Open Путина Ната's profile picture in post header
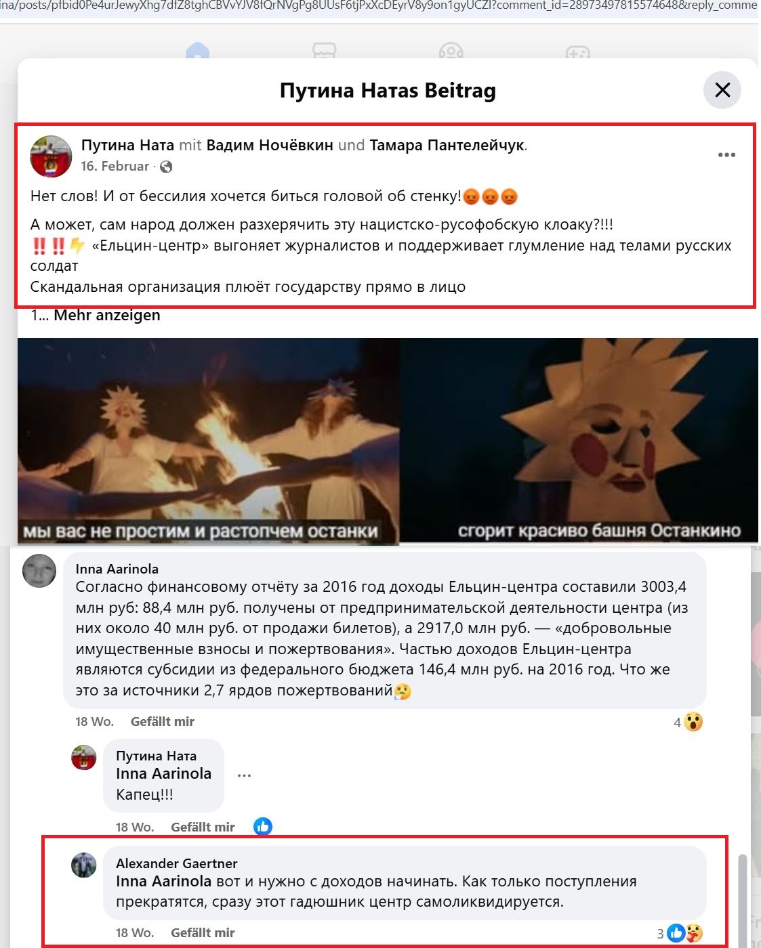Viewport: 761px width, 948px height. pyautogui.click(x=52, y=156)
